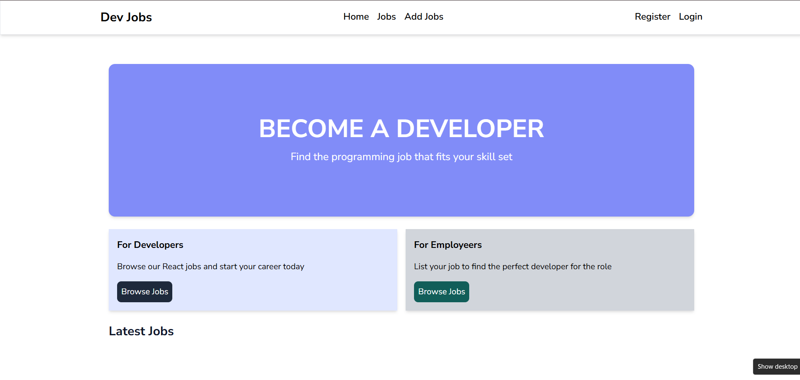800x380 pixels.
Task: Open the Register page
Action: pos(652,17)
